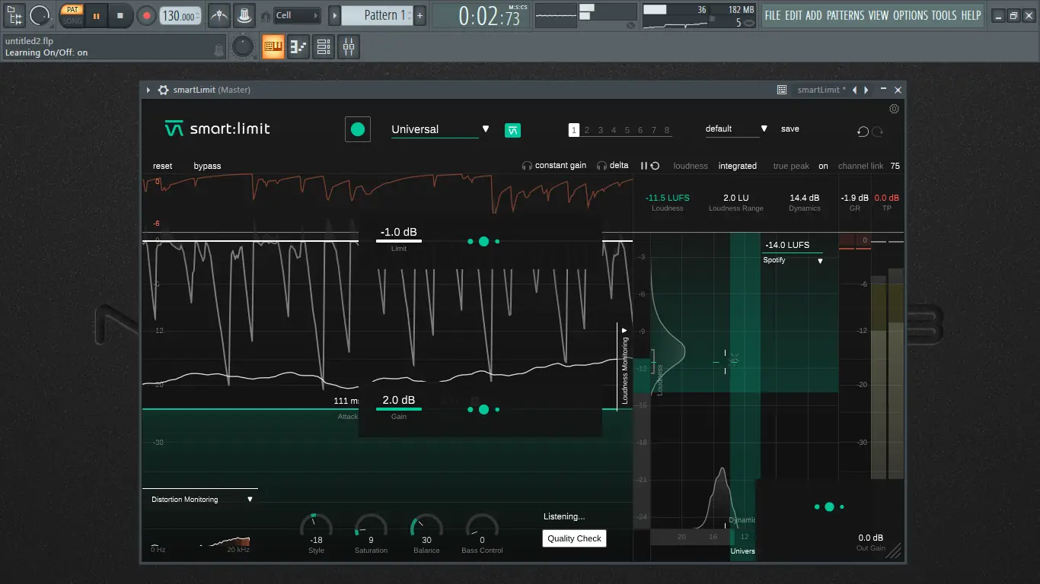Start learning with the green record circle
Viewport: 1040px width, 584px height.
(x=358, y=129)
